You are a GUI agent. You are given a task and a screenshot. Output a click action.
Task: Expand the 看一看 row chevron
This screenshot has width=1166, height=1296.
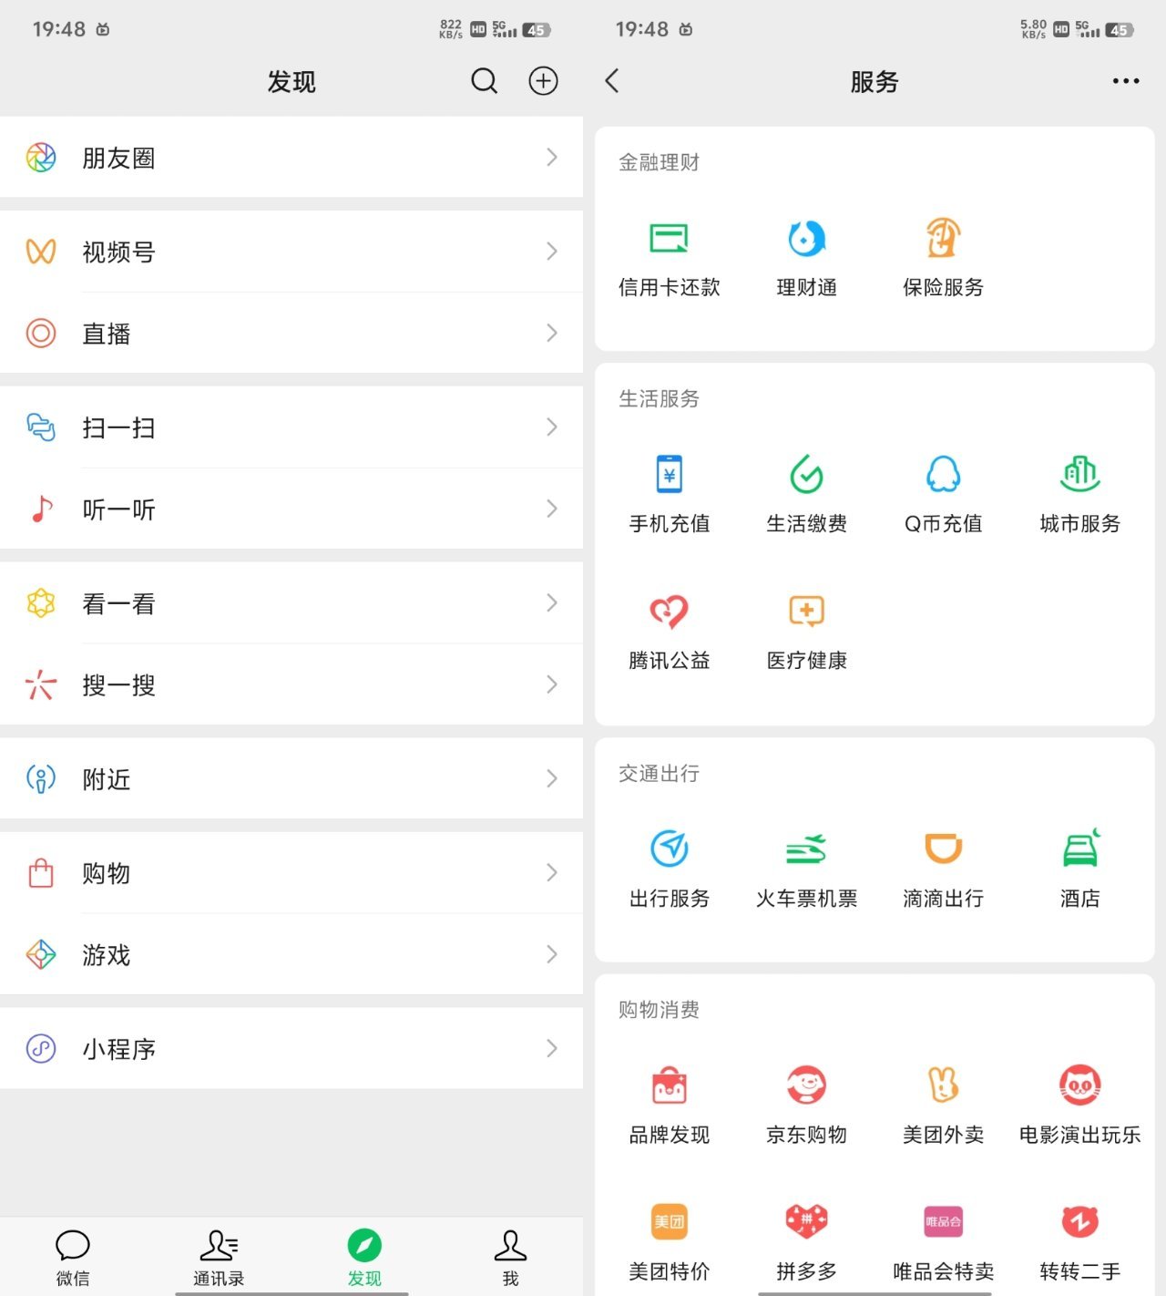pos(552,603)
